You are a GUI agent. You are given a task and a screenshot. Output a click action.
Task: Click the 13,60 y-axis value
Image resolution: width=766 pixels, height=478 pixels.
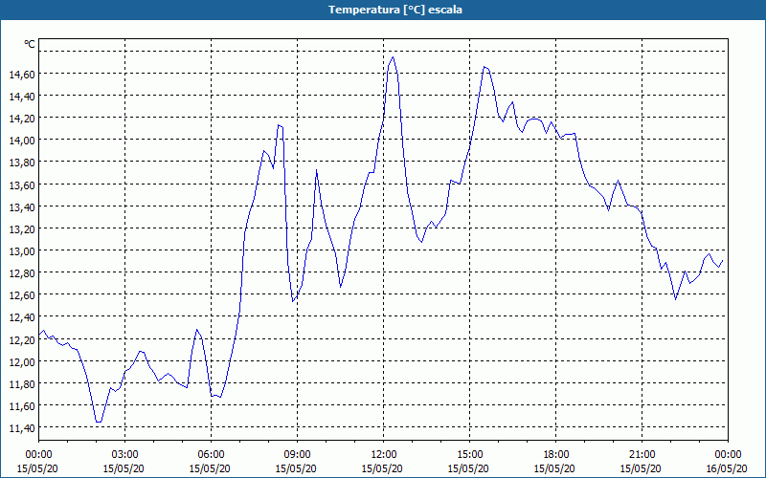coord(22,185)
